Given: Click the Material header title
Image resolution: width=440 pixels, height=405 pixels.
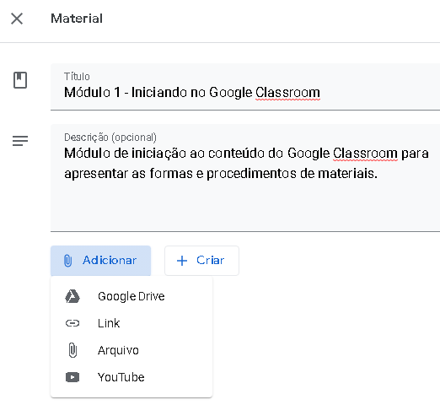Looking at the screenshot, I should tap(77, 19).
